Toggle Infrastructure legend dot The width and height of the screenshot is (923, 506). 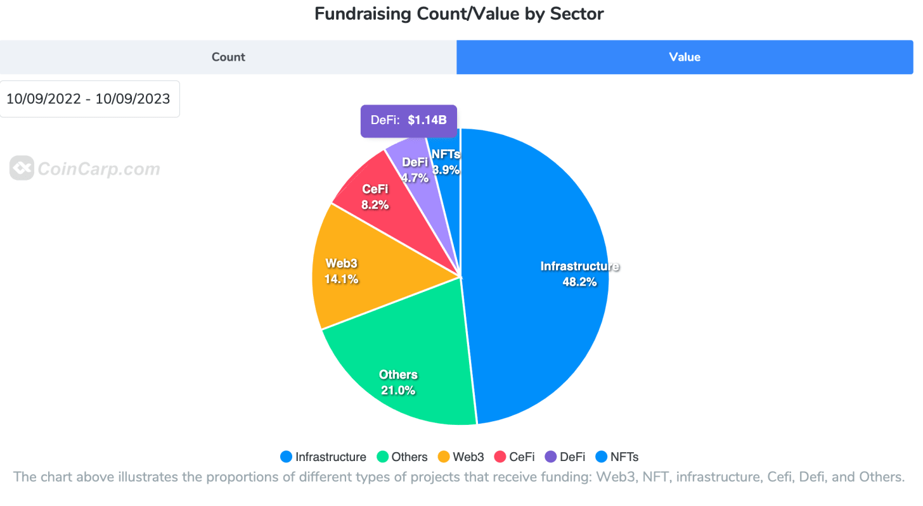[287, 457]
